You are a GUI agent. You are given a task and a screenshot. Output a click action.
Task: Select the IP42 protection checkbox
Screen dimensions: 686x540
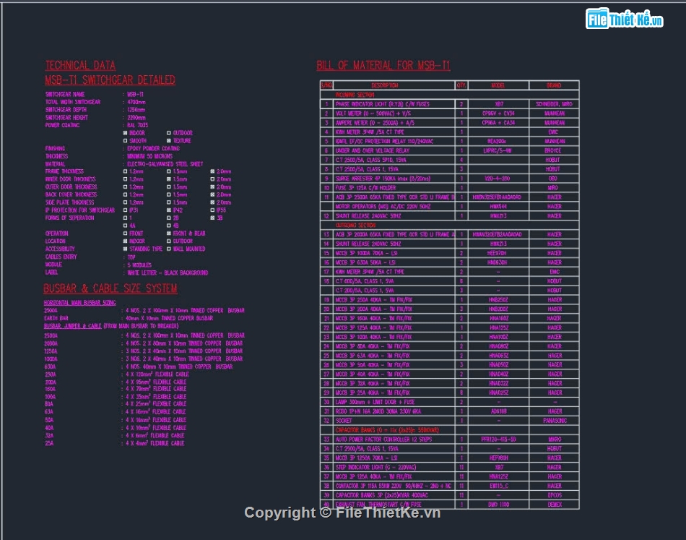169,210
